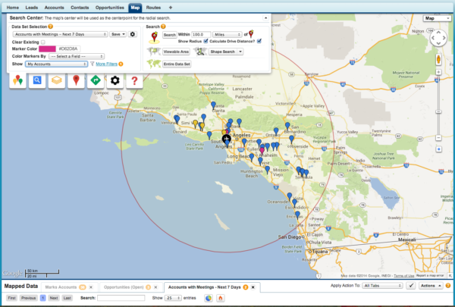This screenshot has width=455, height=307.
Task: Click the Entire Data Set button
Action: pyautogui.click(x=177, y=64)
